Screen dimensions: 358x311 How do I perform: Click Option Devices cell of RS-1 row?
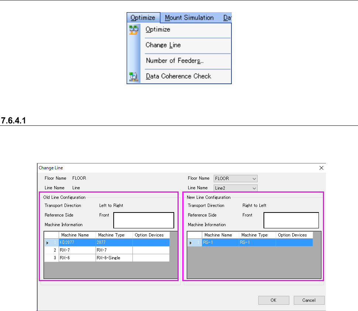(x=294, y=242)
